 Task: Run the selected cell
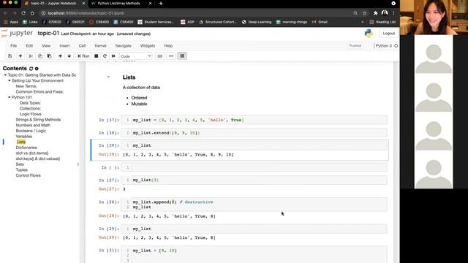click(x=83, y=56)
